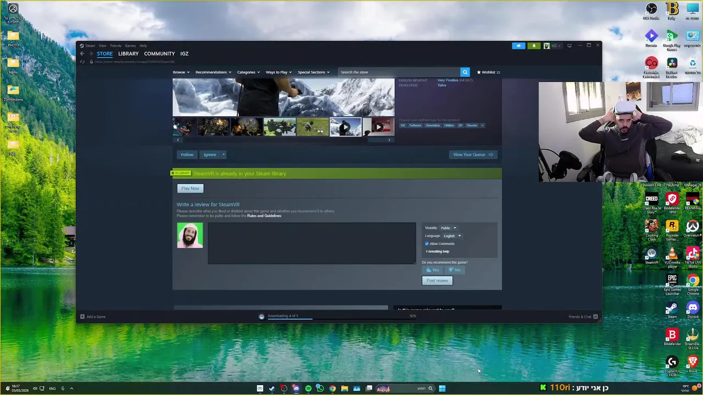The height and width of the screenshot is (395, 703).
Task: Click the Ignore button
Action: (210, 155)
